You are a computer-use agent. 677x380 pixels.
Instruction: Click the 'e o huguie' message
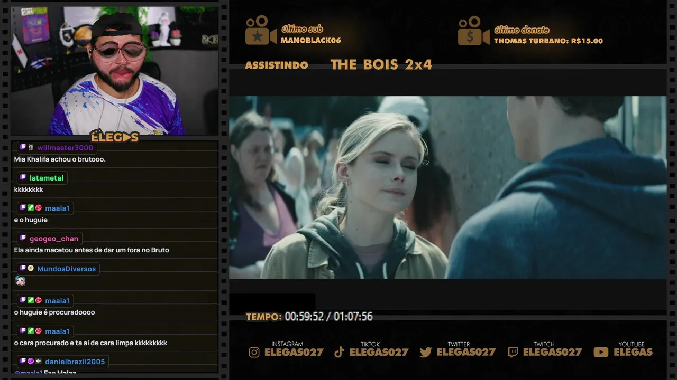pyautogui.click(x=31, y=220)
